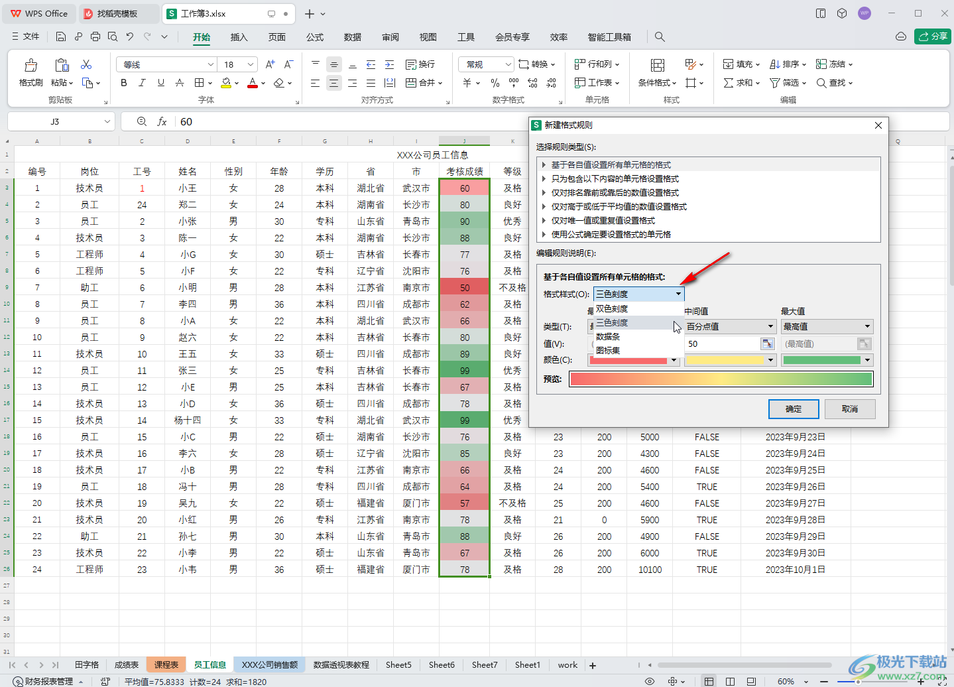Open the font size dropdown 18
This screenshot has height=687, width=954.
[251, 64]
